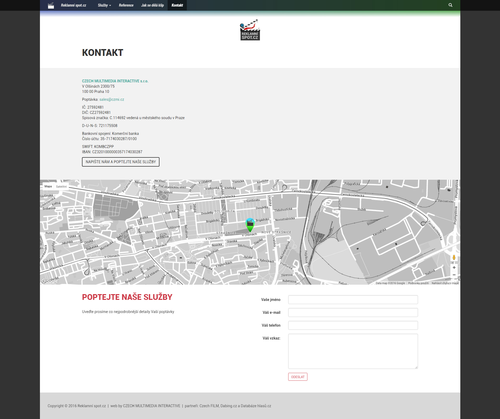
Task: Open Jak se dělá klip page
Action: pyautogui.click(x=152, y=5)
